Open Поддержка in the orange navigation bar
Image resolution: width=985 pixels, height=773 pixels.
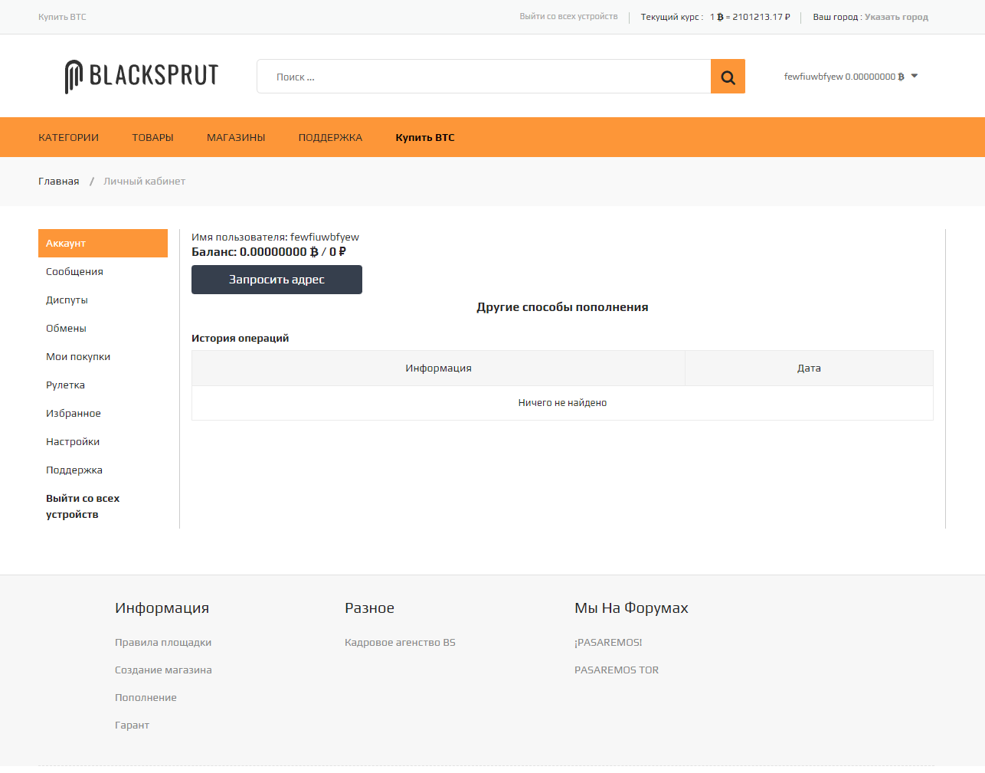pos(330,138)
